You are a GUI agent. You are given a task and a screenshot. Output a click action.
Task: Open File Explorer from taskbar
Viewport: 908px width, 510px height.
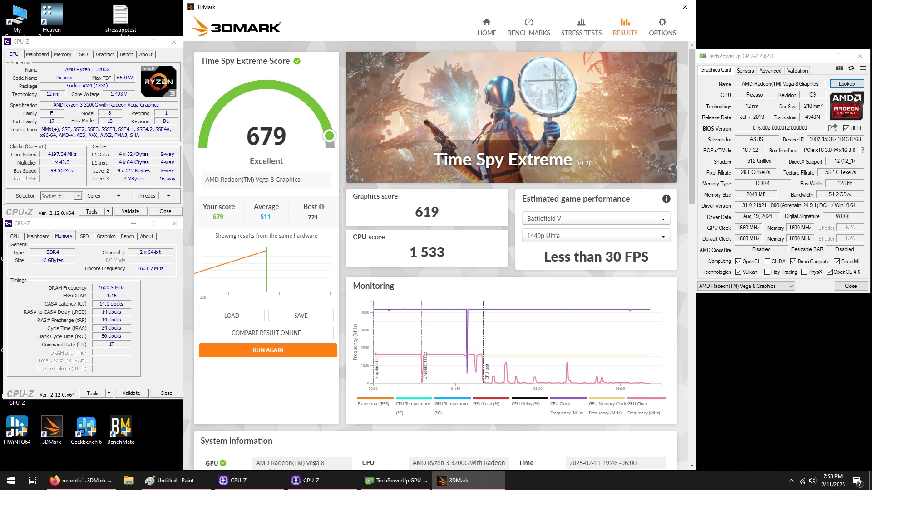(129, 481)
